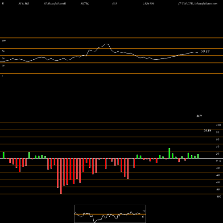The width and height of the screenshot is (223, 223).
Task: Click the MR axis label -100
Action: point(219,197)
